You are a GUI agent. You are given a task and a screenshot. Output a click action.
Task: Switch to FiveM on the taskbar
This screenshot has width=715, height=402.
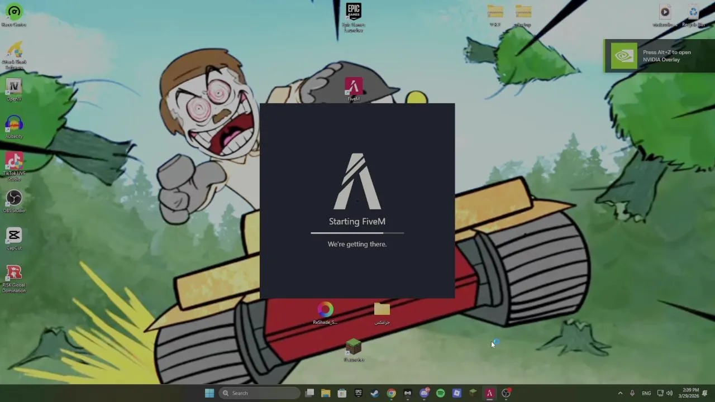tap(489, 393)
